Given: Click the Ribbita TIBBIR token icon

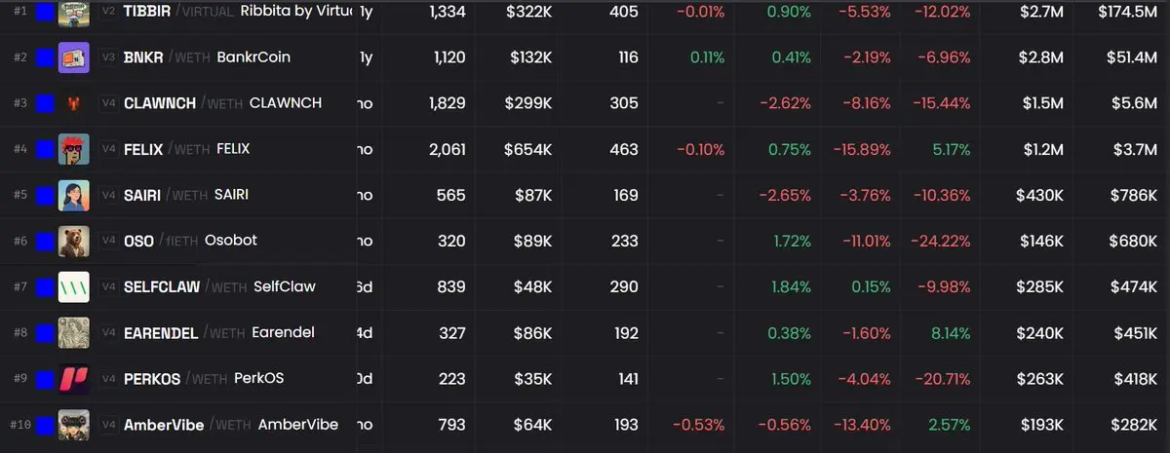Looking at the screenshot, I should pyautogui.click(x=74, y=12).
